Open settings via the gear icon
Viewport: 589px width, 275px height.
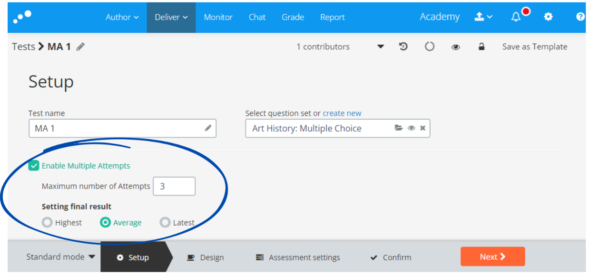[x=549, y=17]
